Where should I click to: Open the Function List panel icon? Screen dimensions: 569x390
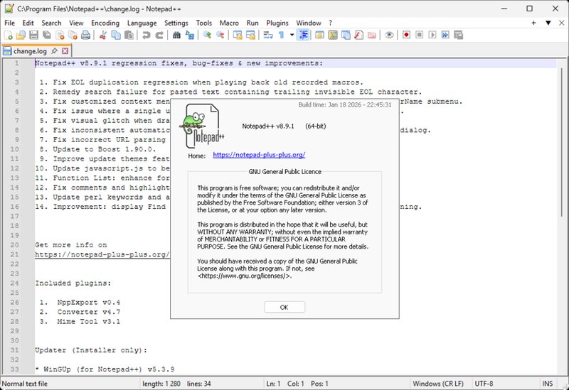point(359,35)
